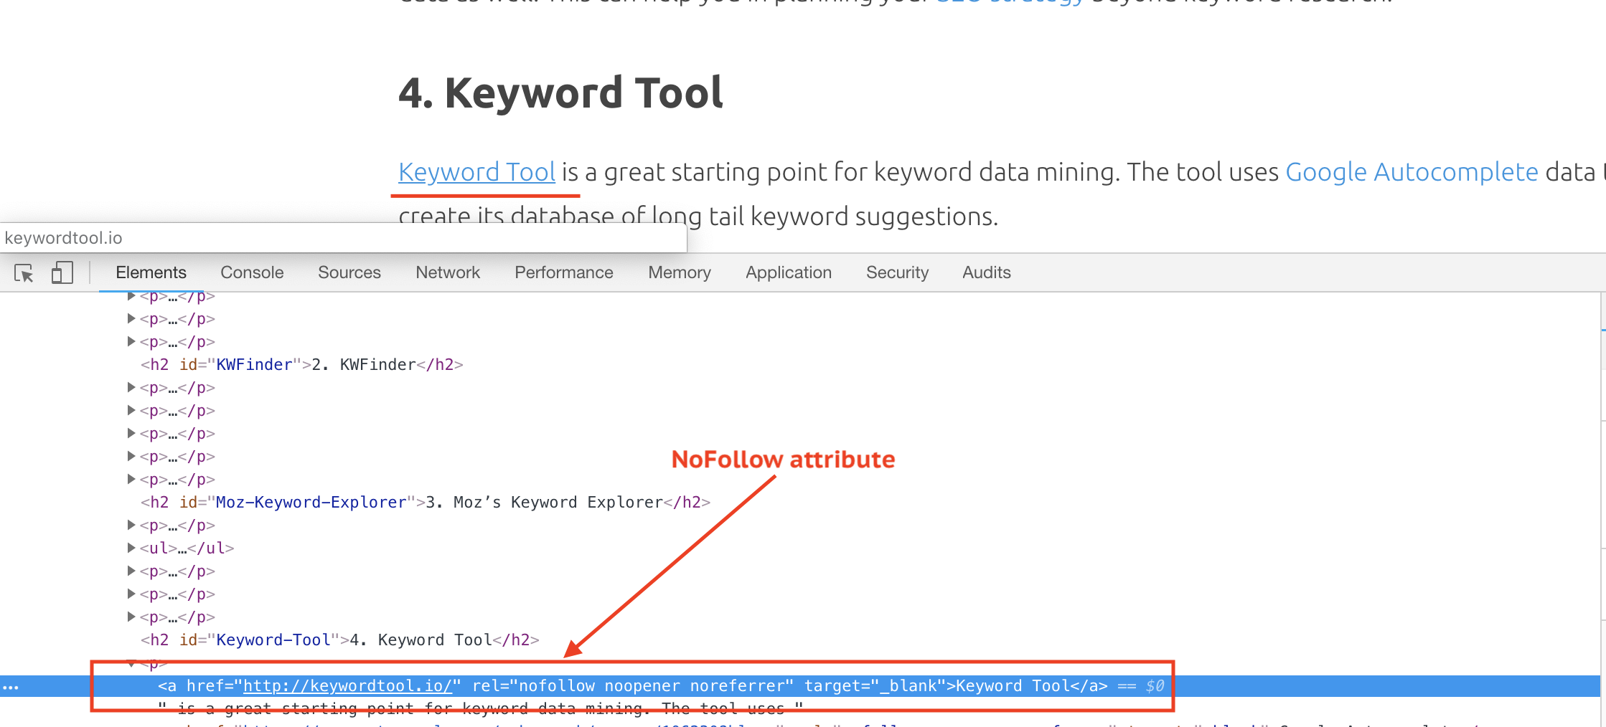Click the three-dots gutter of selected row

coord(11,687)
